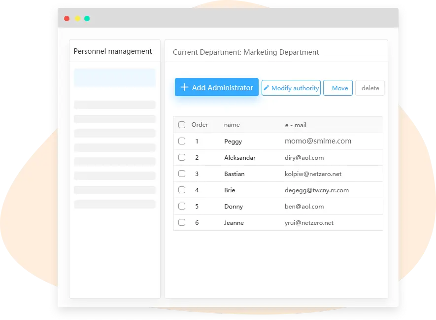Tick the checkbox for Bastian
This screenshot has width=436, height=320.
coord(182,174)
